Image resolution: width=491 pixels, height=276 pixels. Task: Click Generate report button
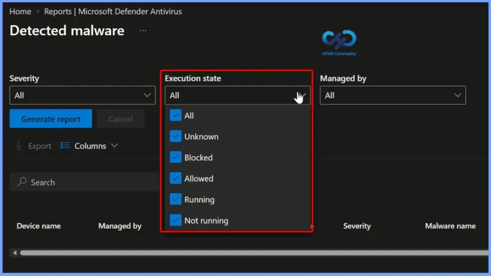pos(51,119)
